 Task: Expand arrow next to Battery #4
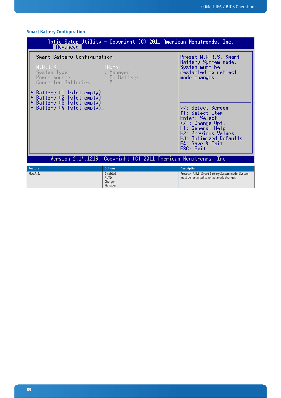click(32, 108)
